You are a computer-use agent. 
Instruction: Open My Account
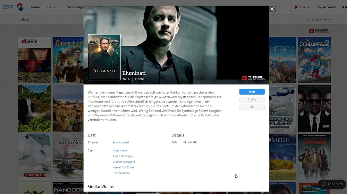(x=326, y=7)
